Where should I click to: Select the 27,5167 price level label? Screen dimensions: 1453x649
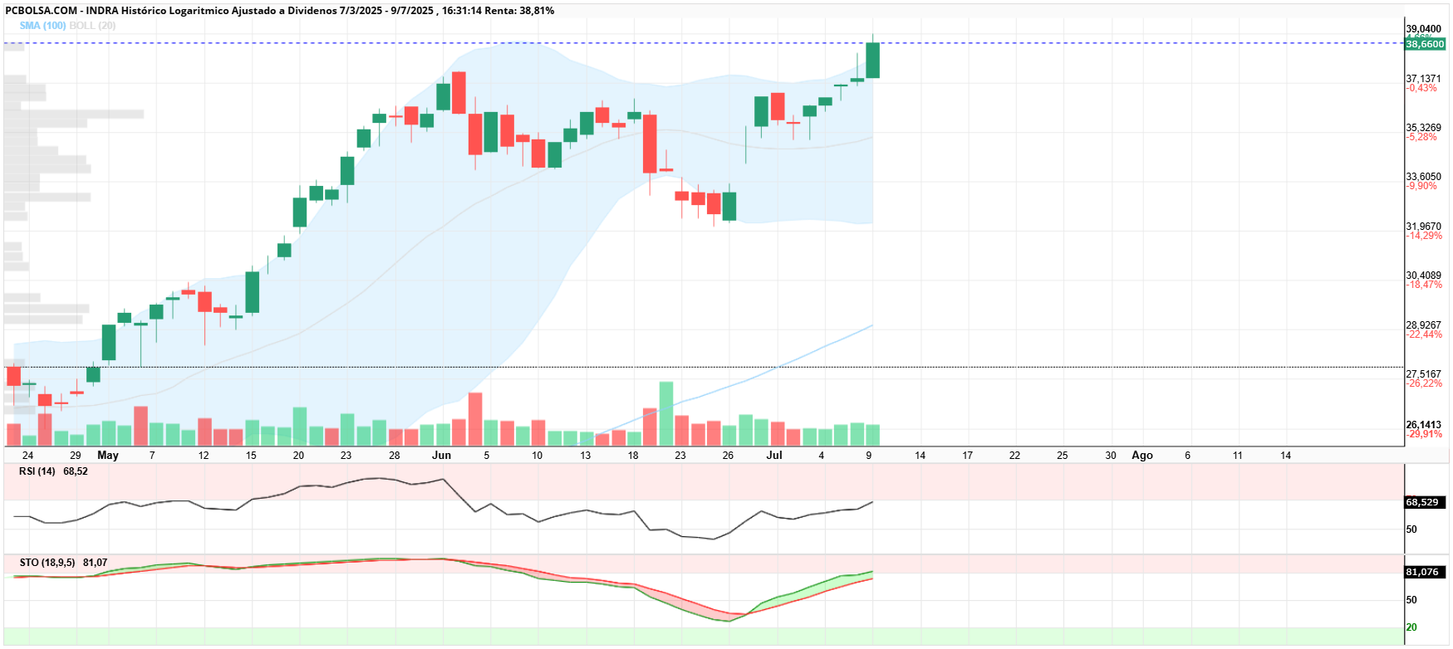pyautogui.click(x=1423, y=374)
